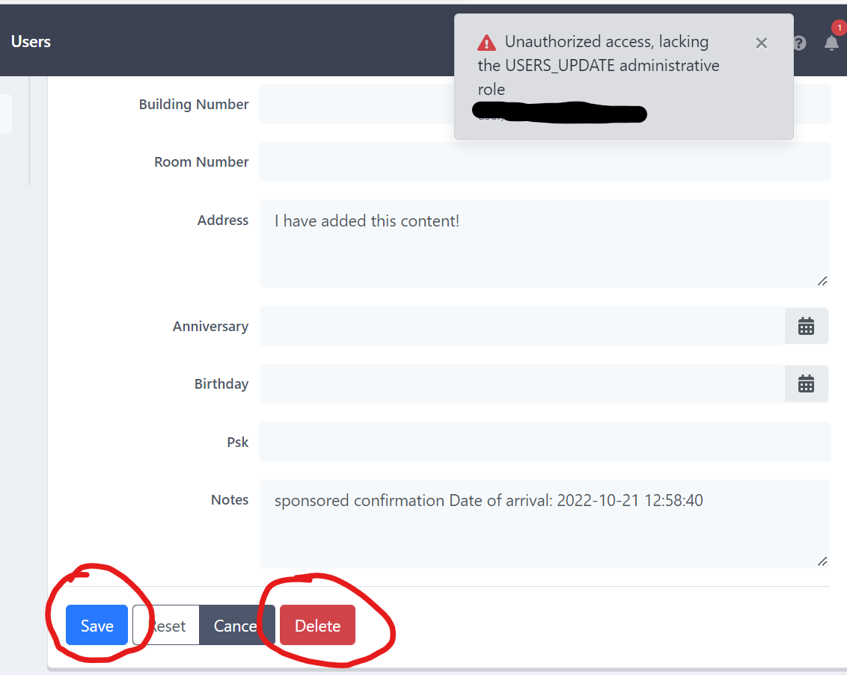Focus the Building Number field
Viewport: 847px width, 675px height.
545,104
